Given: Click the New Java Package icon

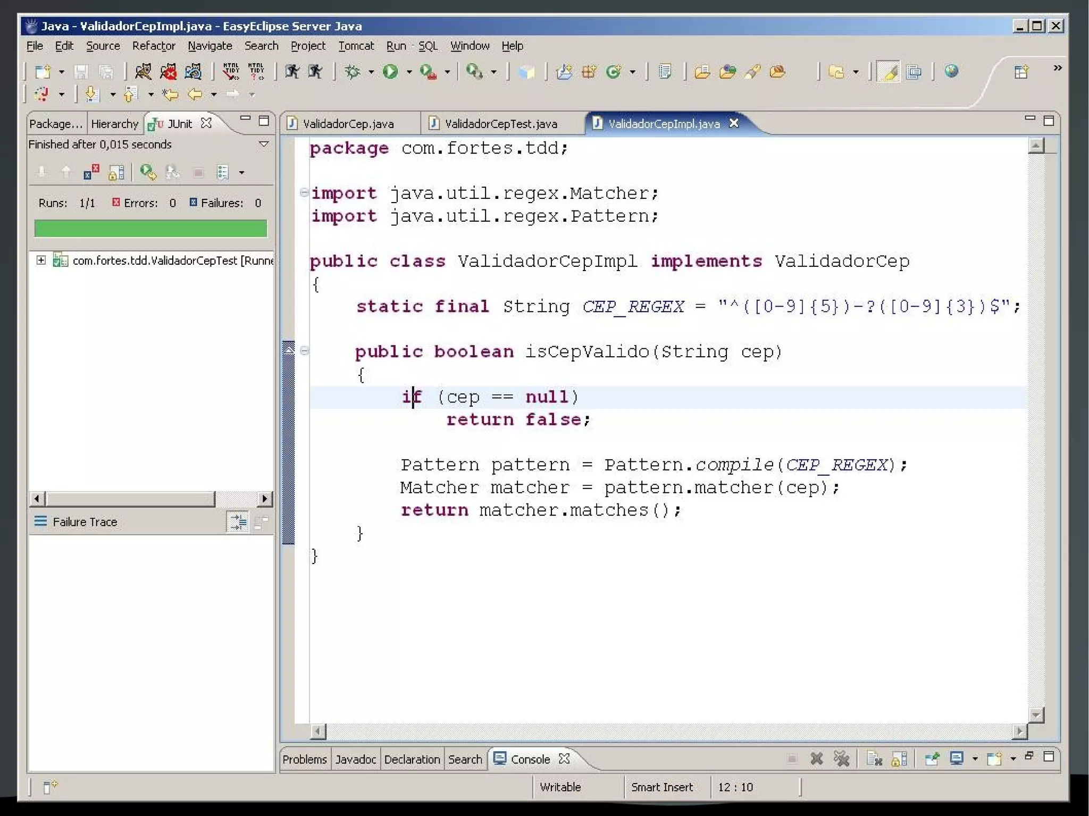Looking at the screenshot, I should tap(589, 71).
